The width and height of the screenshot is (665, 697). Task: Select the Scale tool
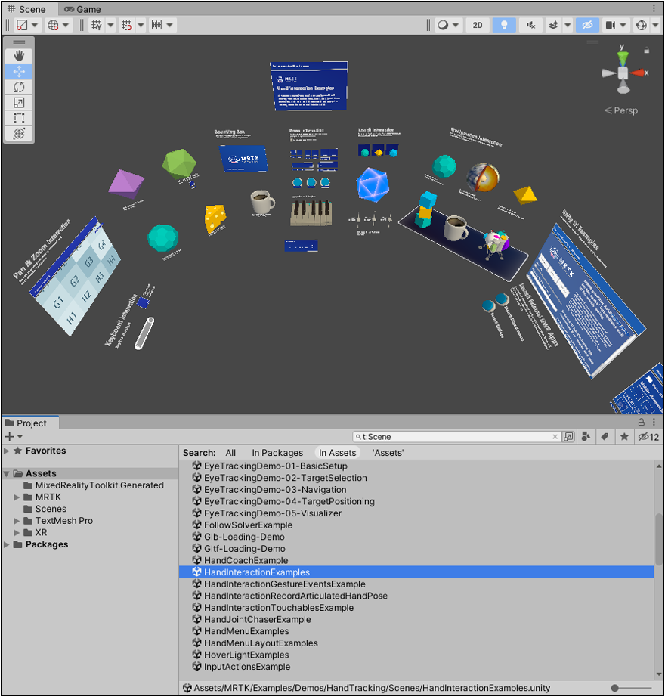[x=18, y=102]
